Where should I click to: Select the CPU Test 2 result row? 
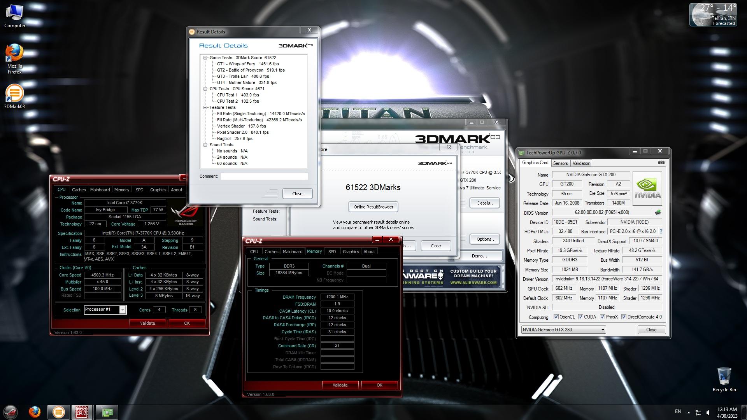(x=238, y=101)
